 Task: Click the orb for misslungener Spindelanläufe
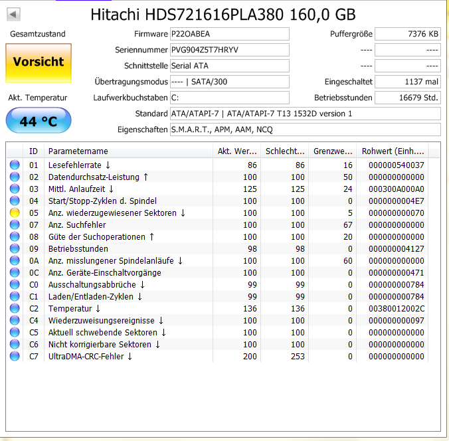click(15, 260)
